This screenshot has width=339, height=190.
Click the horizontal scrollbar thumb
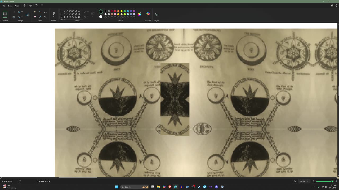click(78, 178)
